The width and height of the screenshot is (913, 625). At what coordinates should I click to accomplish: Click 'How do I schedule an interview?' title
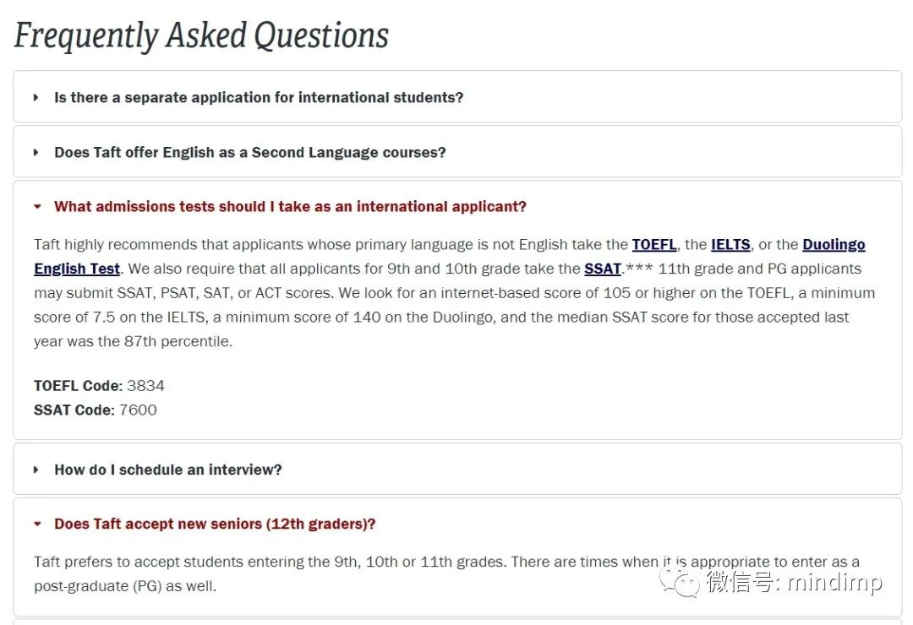point(167,470)
